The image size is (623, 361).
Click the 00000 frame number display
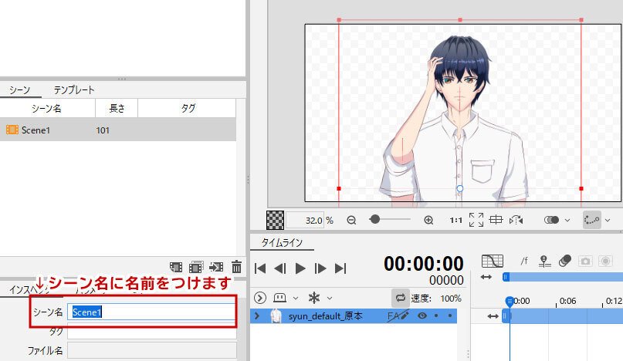446,280
